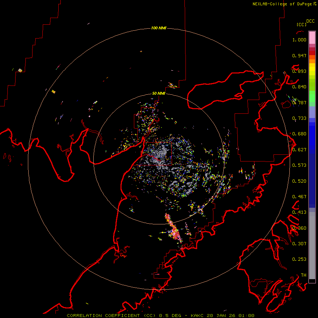This screenshot has width=318, height=318.
Task: Select the 0.947 scale value
Action: point(299,55)
